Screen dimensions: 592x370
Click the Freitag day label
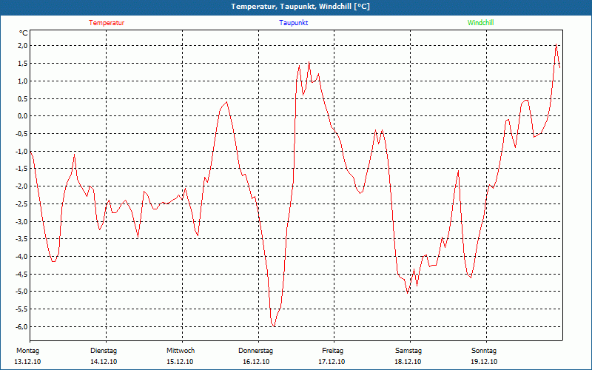pos(332,351)
